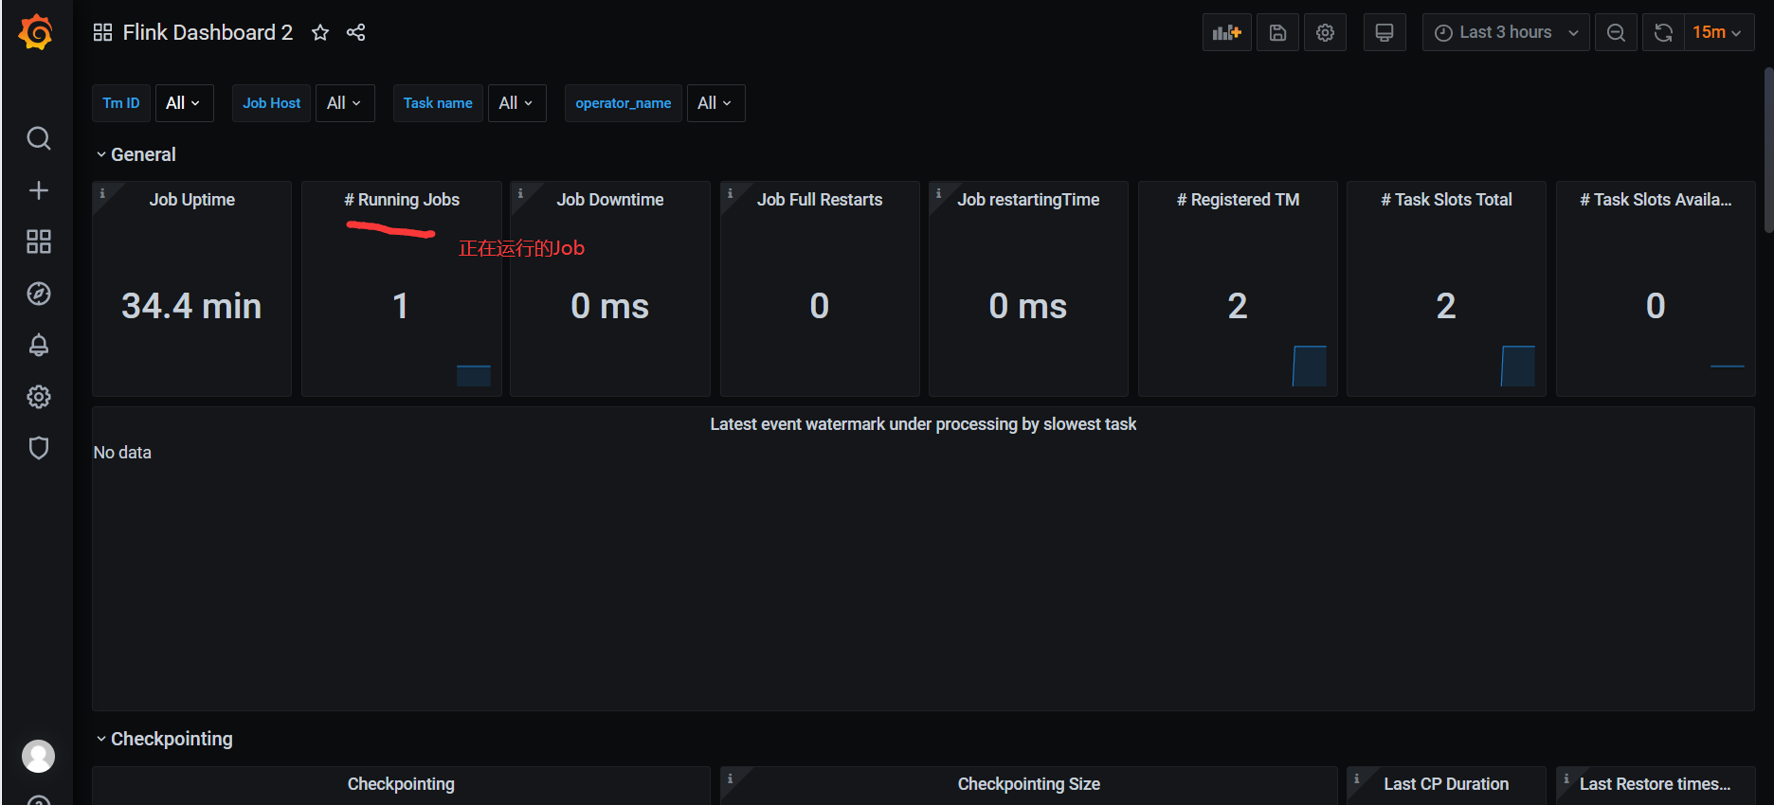Open the Task name All dropdown
1774x805 pixels.
[516, 103]
